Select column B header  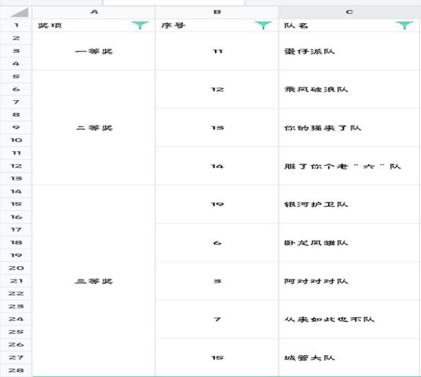click(x=217, y=12)
